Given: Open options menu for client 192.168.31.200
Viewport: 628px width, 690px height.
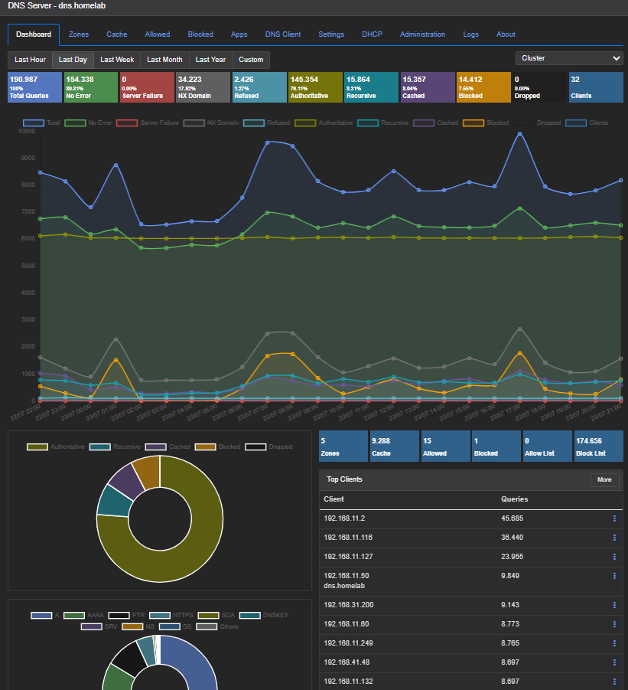Looking at the screenshot, I should pyautogui.click(x=614, y=605).
